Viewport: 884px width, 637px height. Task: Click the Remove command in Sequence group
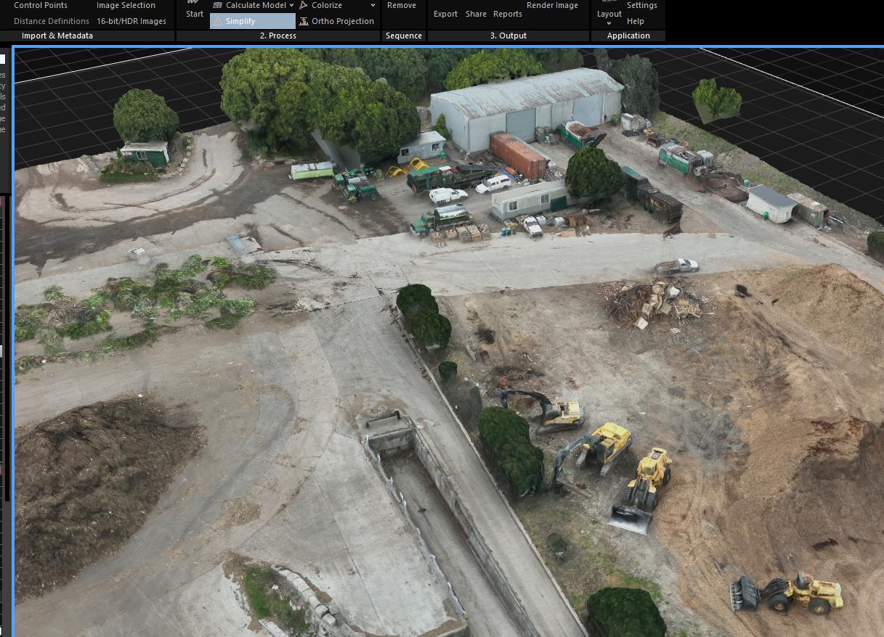(x=402, y=5)
